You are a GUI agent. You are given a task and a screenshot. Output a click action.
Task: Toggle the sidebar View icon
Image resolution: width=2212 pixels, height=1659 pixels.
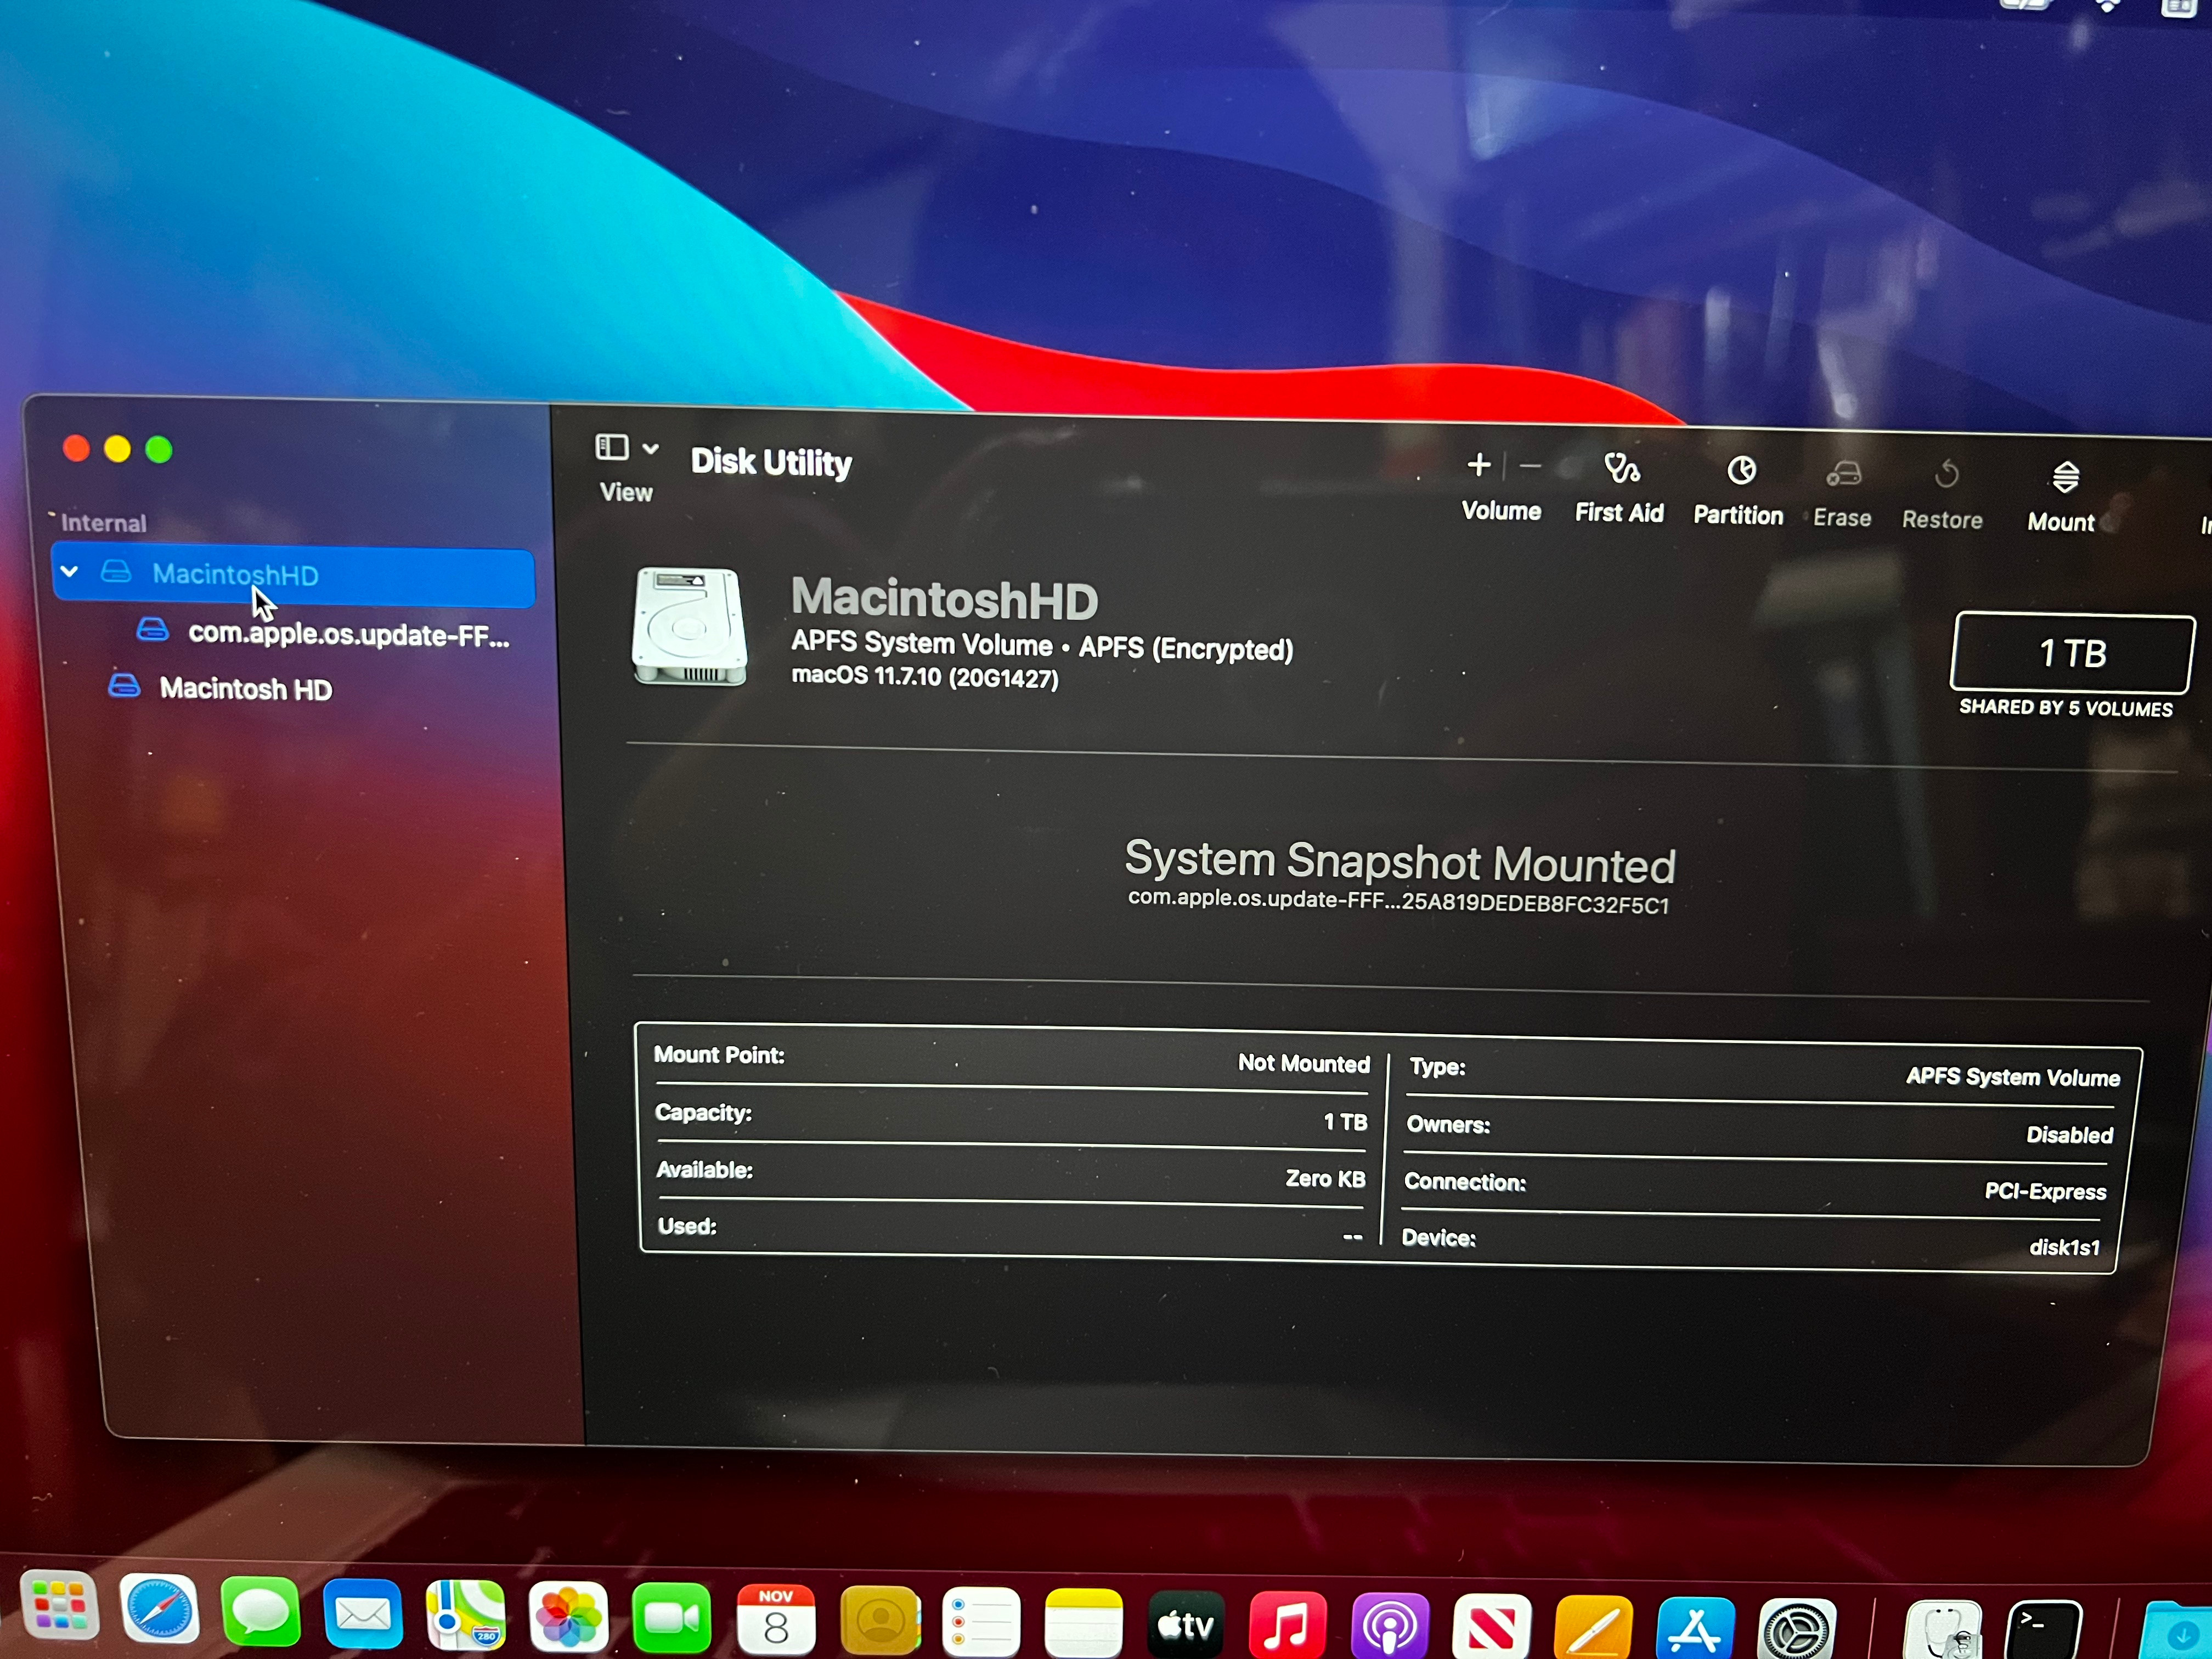[612, 447]
